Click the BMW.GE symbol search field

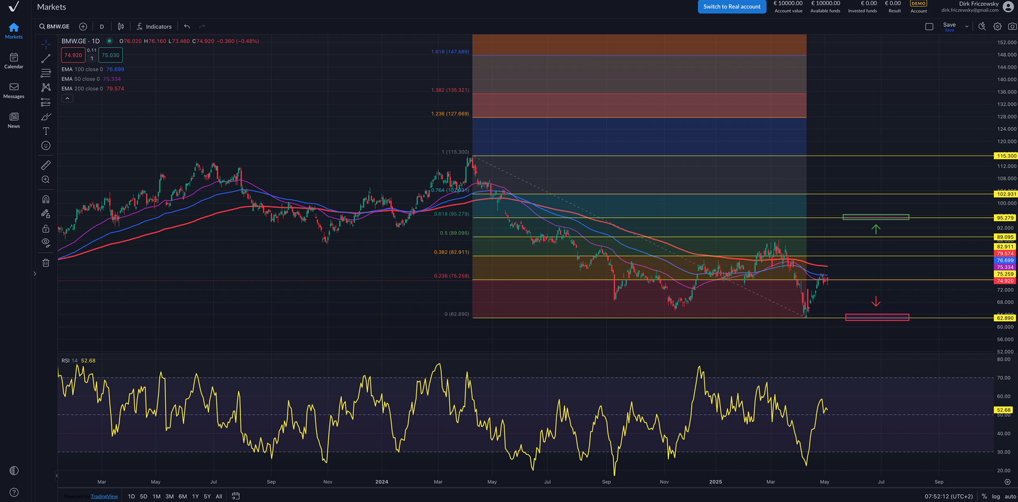click(x=55, y=26)
